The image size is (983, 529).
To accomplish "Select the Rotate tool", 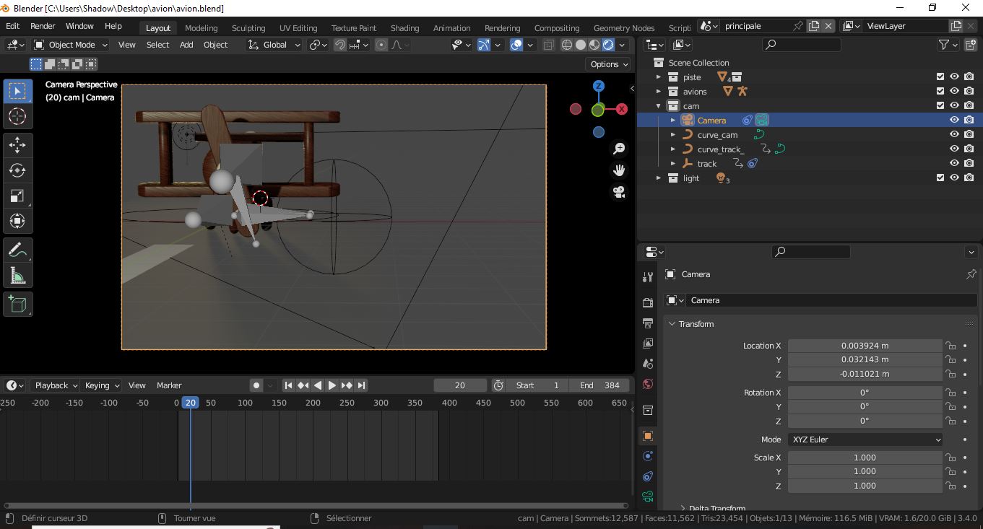I will (x=17, y=170).
